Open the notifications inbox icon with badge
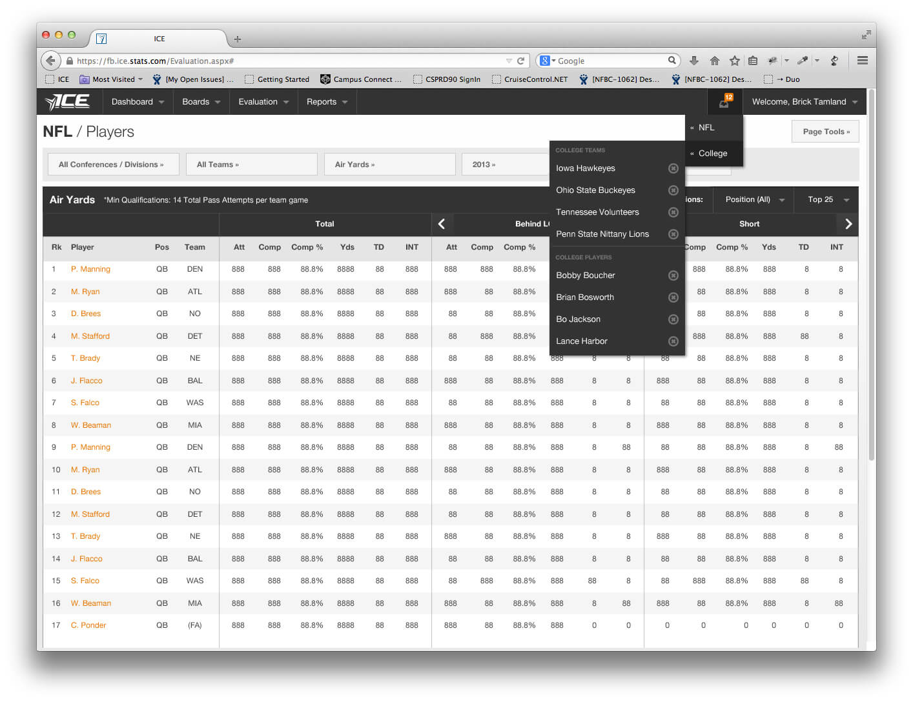 [x=725, y=102]
